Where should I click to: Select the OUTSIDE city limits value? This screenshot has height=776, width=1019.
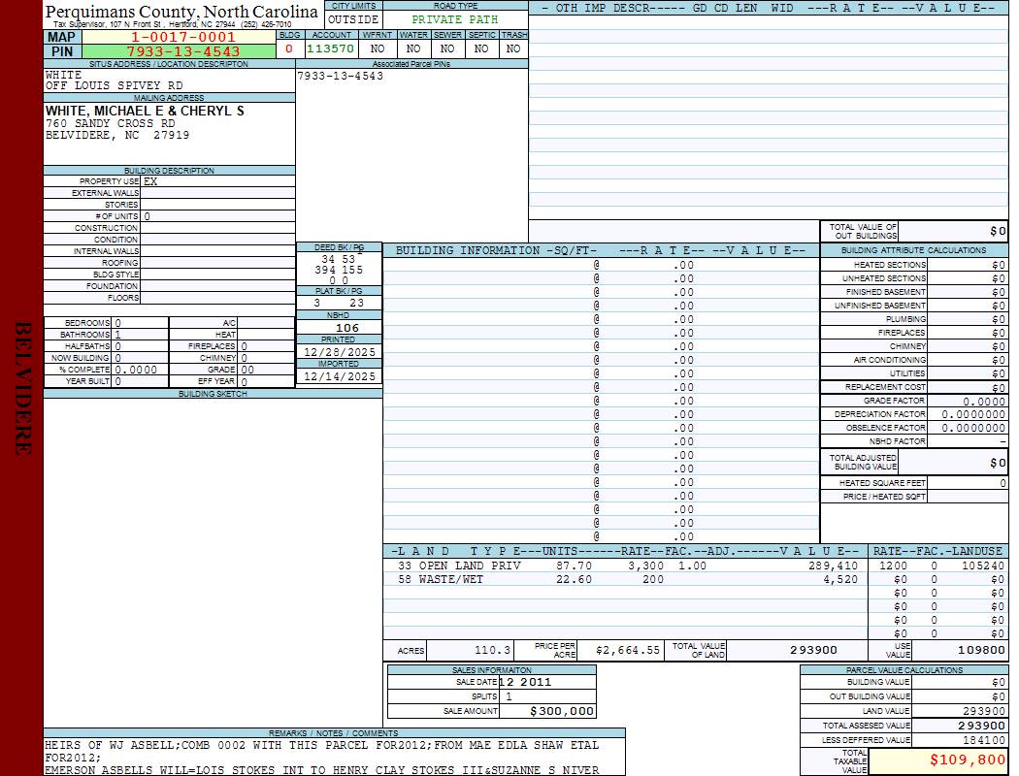click(x=353, y=19)
